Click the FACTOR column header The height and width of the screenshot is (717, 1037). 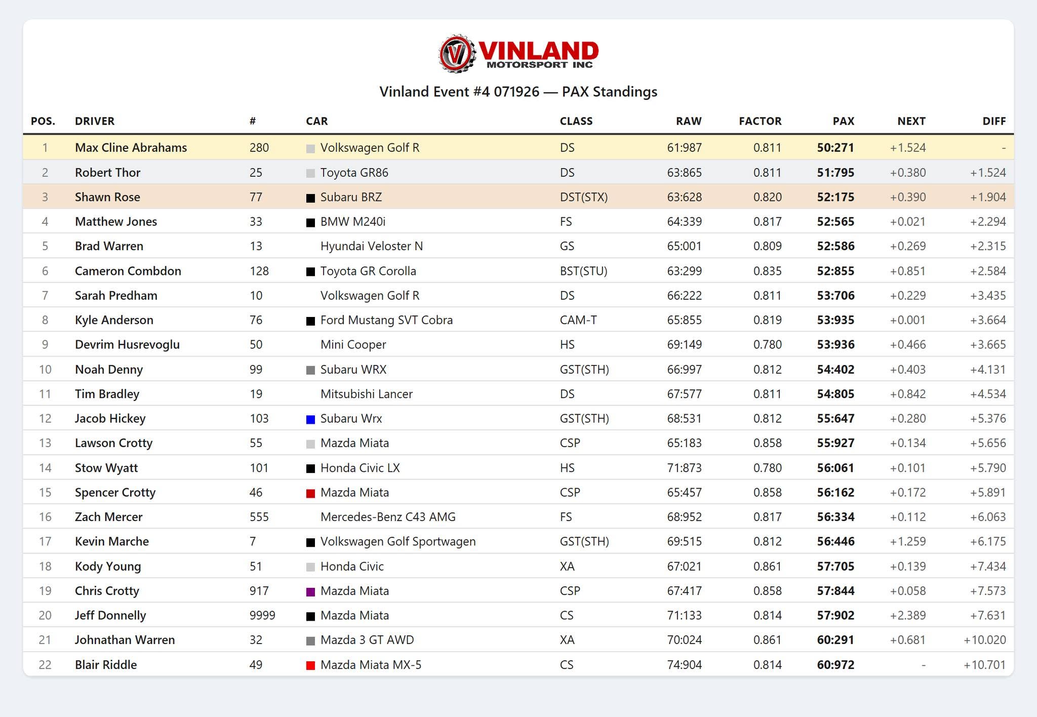click(x=760, y=121)
